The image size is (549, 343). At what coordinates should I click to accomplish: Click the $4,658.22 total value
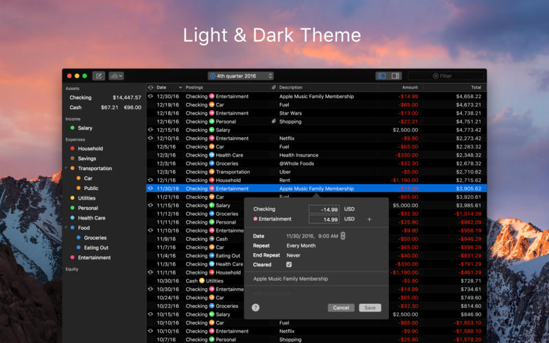tap(469, 96)
